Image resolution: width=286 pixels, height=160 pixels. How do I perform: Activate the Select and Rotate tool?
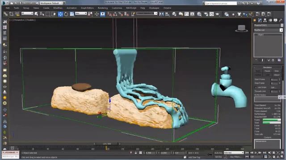coord(66,14)
